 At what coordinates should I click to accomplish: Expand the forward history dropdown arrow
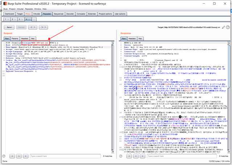(x=46, y=27)
